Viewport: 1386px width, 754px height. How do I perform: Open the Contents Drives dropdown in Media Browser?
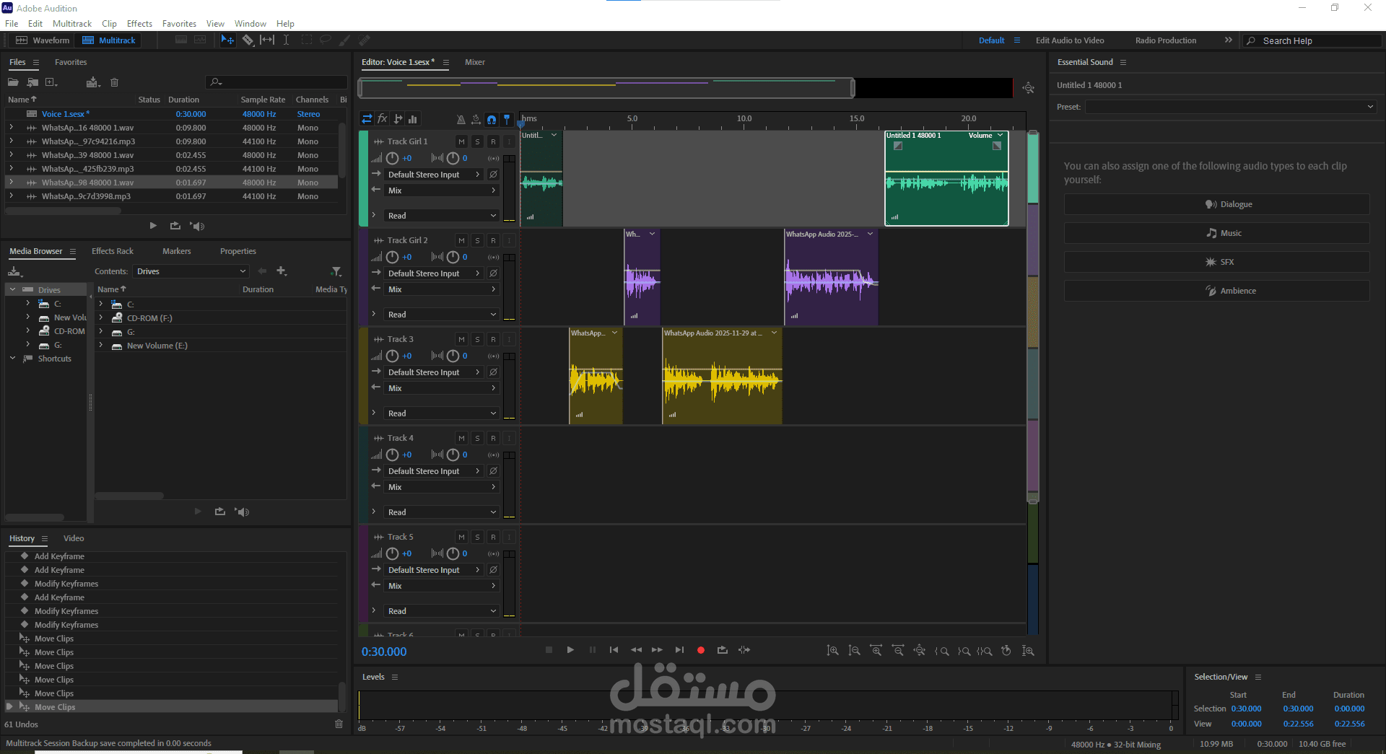pyautogui.click(x=191, y=271)
